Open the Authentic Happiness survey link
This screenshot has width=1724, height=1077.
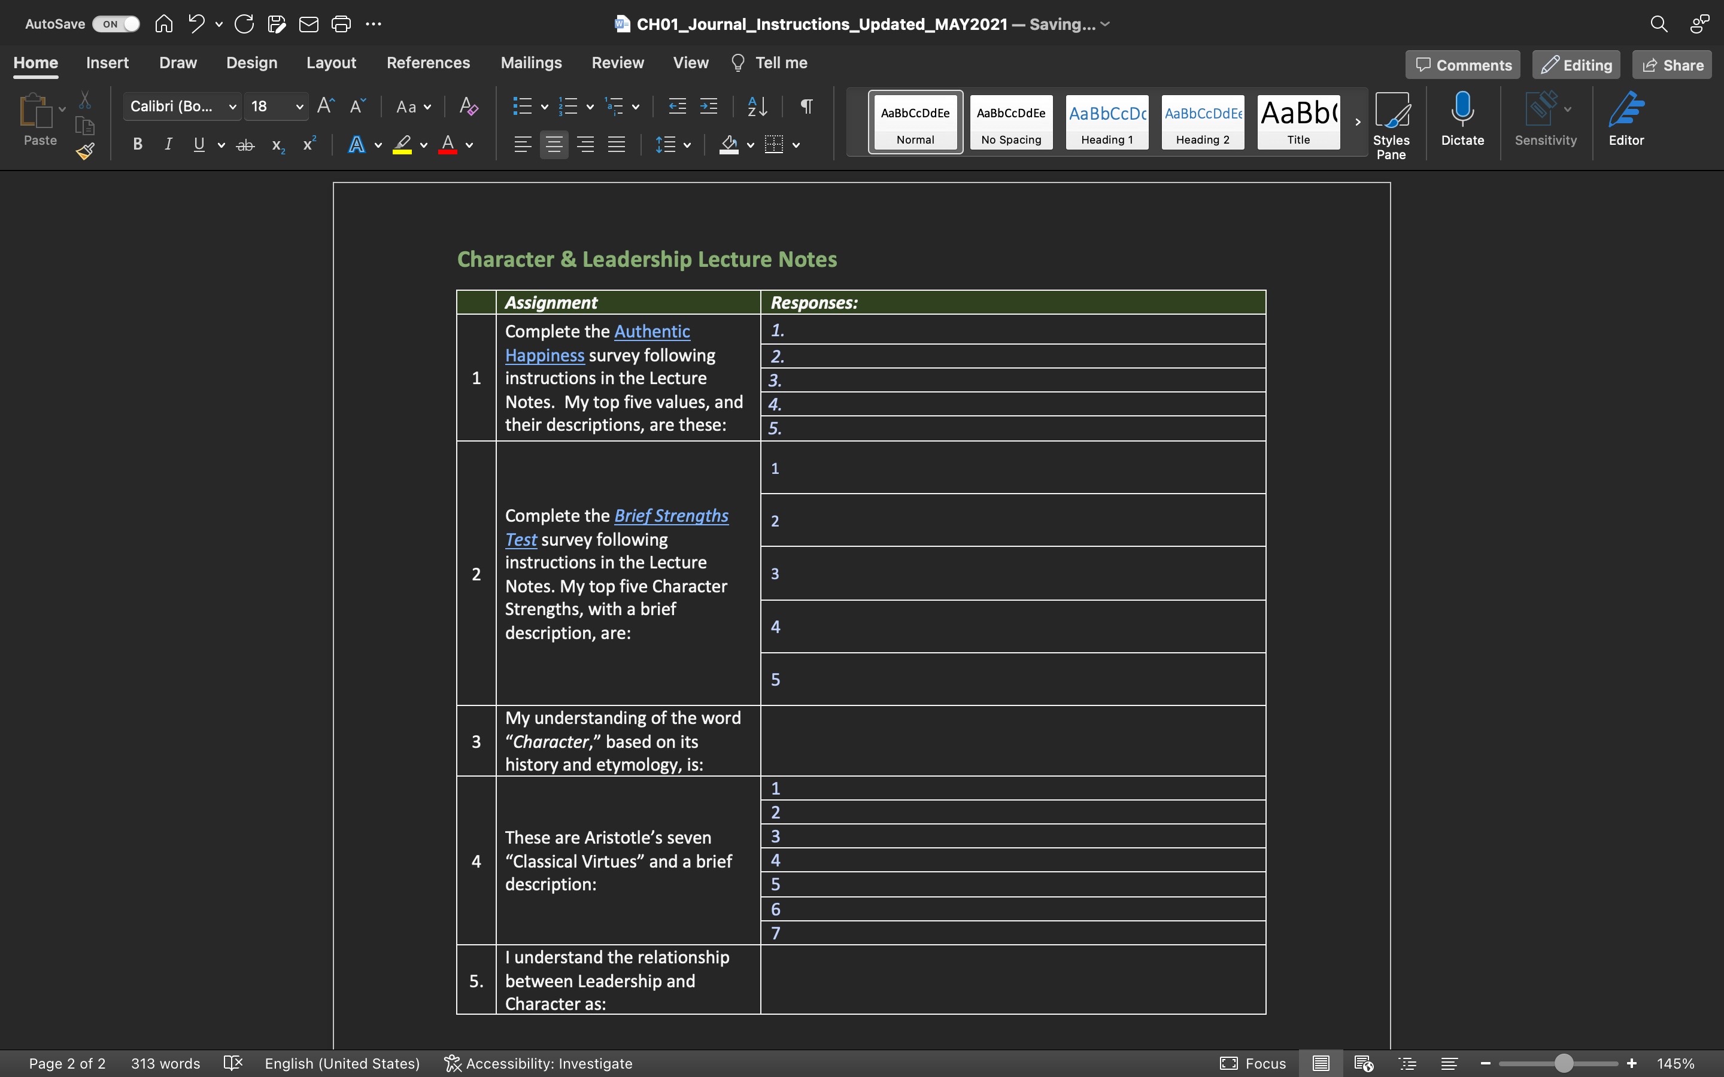pyautogui.click(x=651, y=332)
